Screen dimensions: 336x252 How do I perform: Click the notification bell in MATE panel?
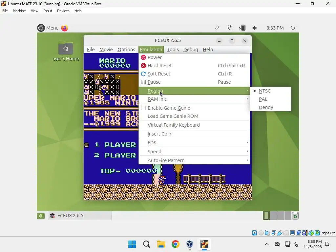point(229,28)
